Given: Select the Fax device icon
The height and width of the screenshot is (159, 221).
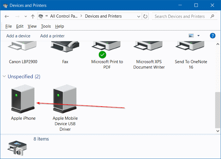Looking at the screenshot, I should (65, 47).
